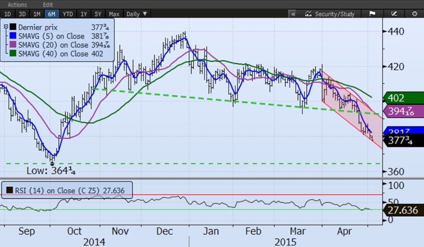Click the double left arrow collapse icon
Screen dimensions: 424x247
[293, 14]
